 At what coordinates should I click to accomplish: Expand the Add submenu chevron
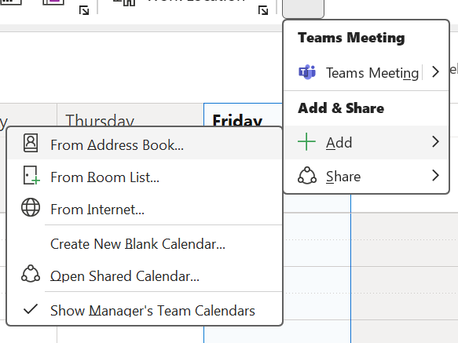point(435,142)
